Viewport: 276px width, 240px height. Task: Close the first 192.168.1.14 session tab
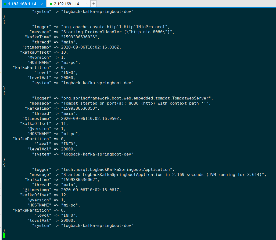pyautogui.click(x=42, y=4)
